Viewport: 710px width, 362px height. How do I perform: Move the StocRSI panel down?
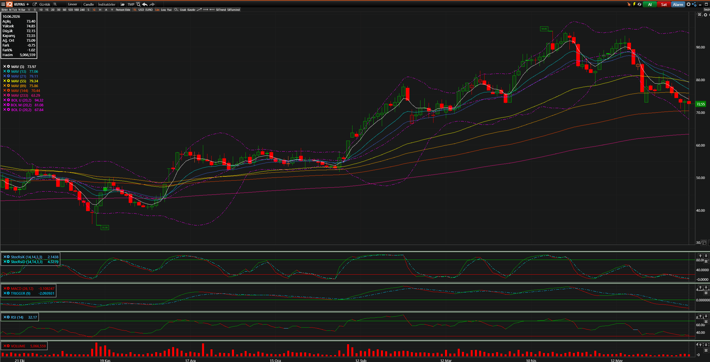(706, 256)
